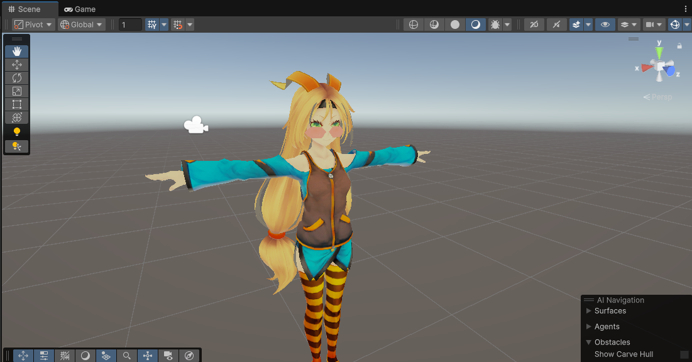Open the Global handle rotation dropdown
This screenshot has width=692, height=362.
82,25
